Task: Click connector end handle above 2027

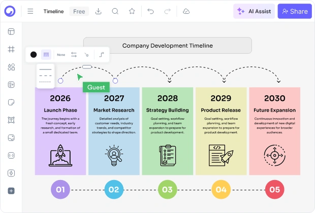Action: click(115, 81)
